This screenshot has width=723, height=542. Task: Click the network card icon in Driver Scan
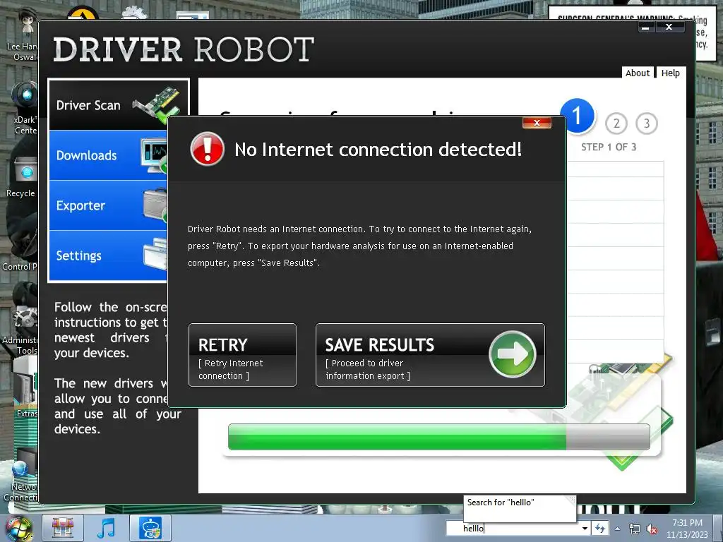tap(158, 104)
